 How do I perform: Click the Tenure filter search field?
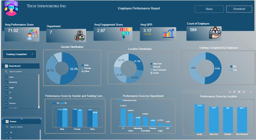pos(21,127)
